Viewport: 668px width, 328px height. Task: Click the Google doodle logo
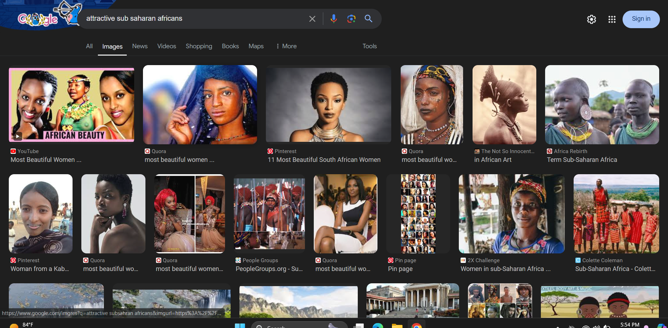(x=49, y=16)
